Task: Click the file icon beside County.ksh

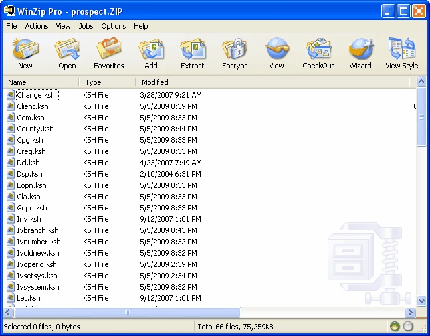Action: (x=11, y=129)
